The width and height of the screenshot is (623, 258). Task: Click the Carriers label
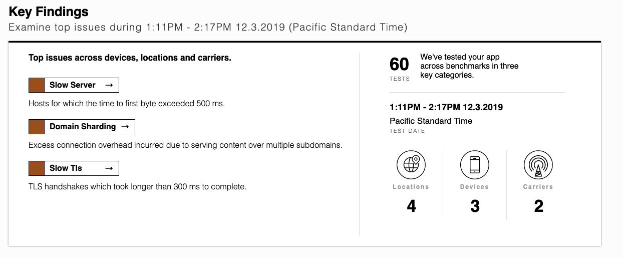click(x=538, y=187)
